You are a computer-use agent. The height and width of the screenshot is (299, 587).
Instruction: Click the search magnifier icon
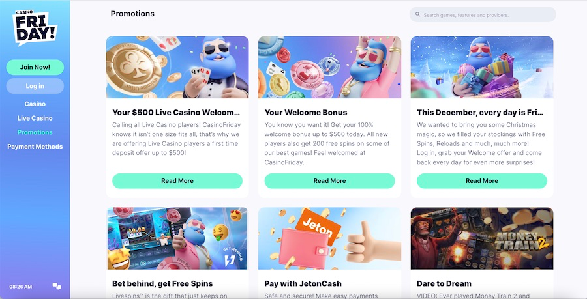(418, 14)
